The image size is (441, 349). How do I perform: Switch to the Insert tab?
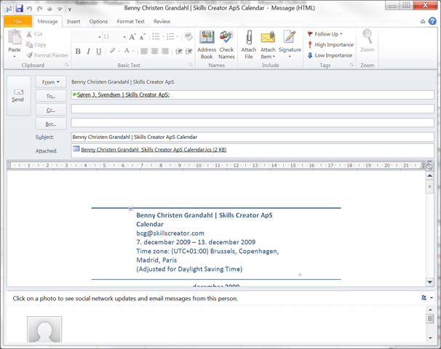coord(73,21)
